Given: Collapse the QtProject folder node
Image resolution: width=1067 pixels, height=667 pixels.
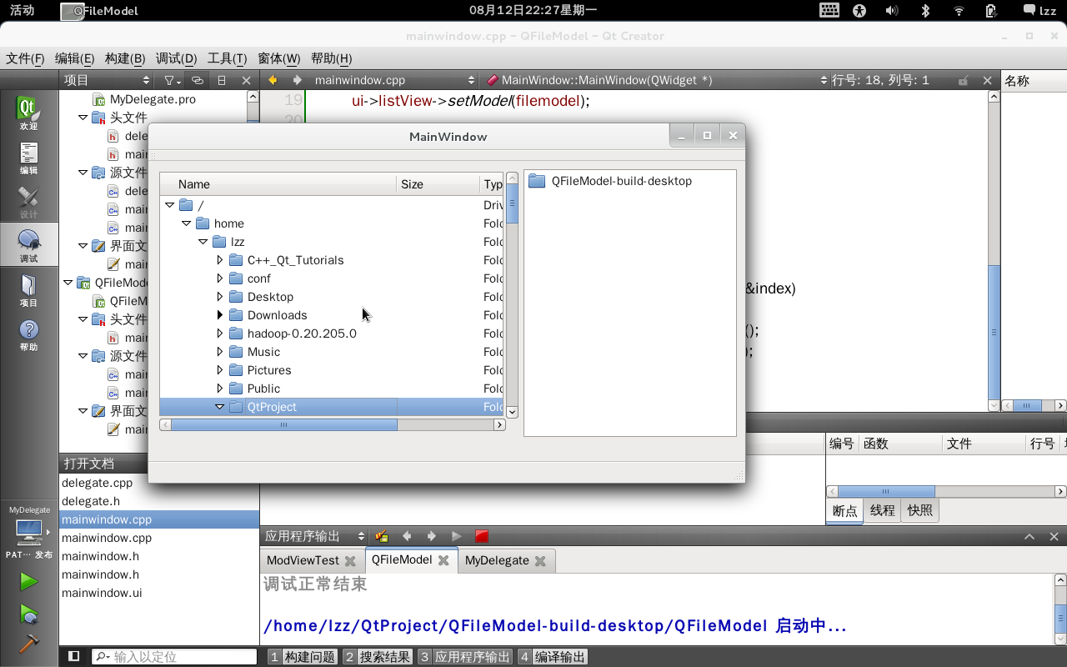Looking at the screenshot, I should (220, 407).
